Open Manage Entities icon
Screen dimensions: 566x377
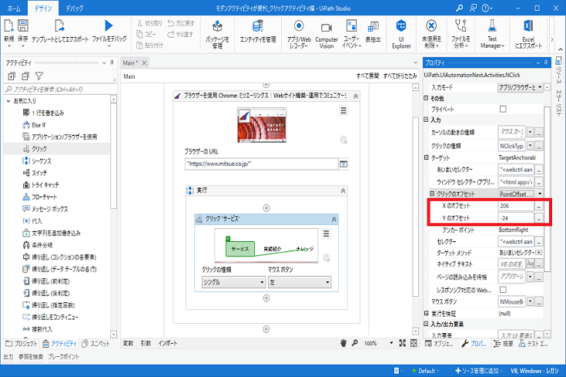coord(258,26)
